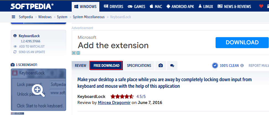The height and width of the screenshot is (115, 269).
Task: Click SEND US AN UPDATE link
Action: 32,52
